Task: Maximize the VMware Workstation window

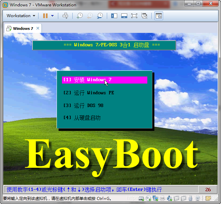Action: [x=198, y=3]
